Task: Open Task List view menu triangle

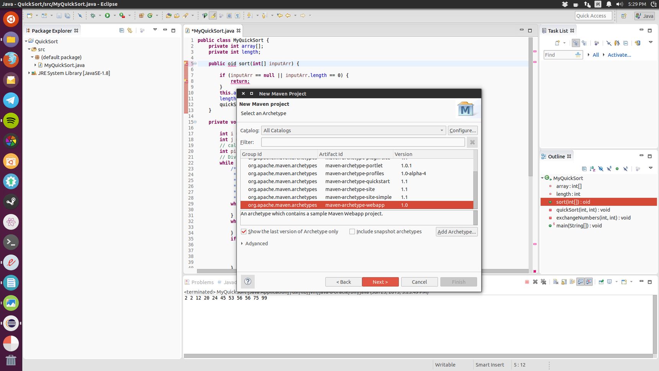Action: click(651, 42)
